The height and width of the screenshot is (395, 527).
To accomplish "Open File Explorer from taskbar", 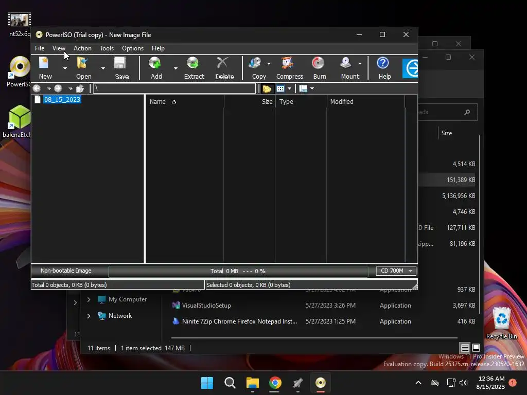I will [252, 383].
